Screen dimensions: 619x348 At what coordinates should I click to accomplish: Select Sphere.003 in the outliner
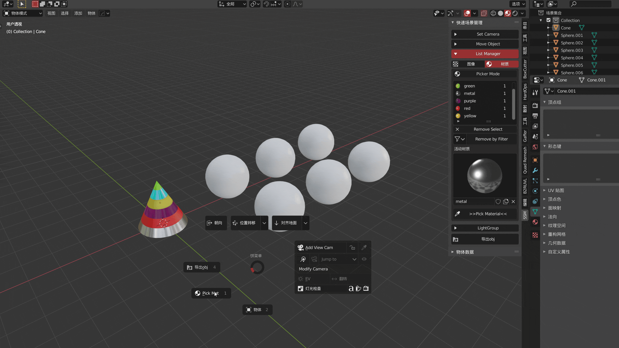[572, 50]
